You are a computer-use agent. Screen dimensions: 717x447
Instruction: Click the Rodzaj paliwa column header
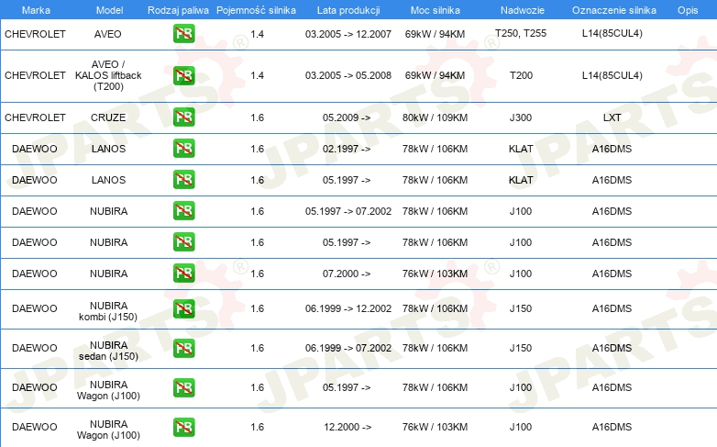coord(178,10)
